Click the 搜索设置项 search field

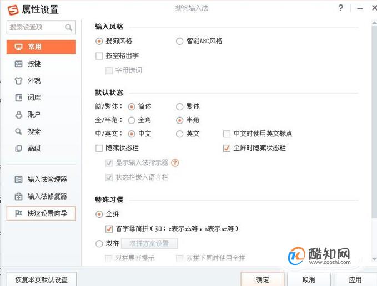point(41,28)
